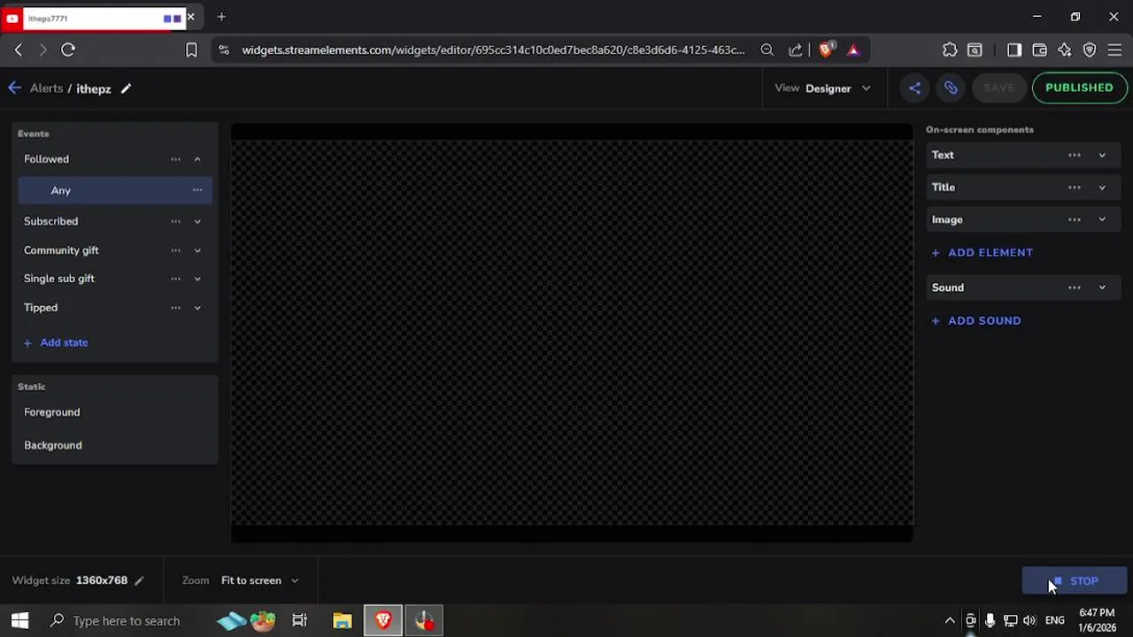The height and width of the screenshot is (637, 1133).
Task: Edit the widget name with the pencil icon
Action: pyautogui.click(x=127, y=88)
